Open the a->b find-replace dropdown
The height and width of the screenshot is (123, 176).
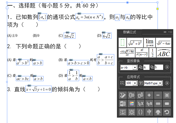(135, 67)
